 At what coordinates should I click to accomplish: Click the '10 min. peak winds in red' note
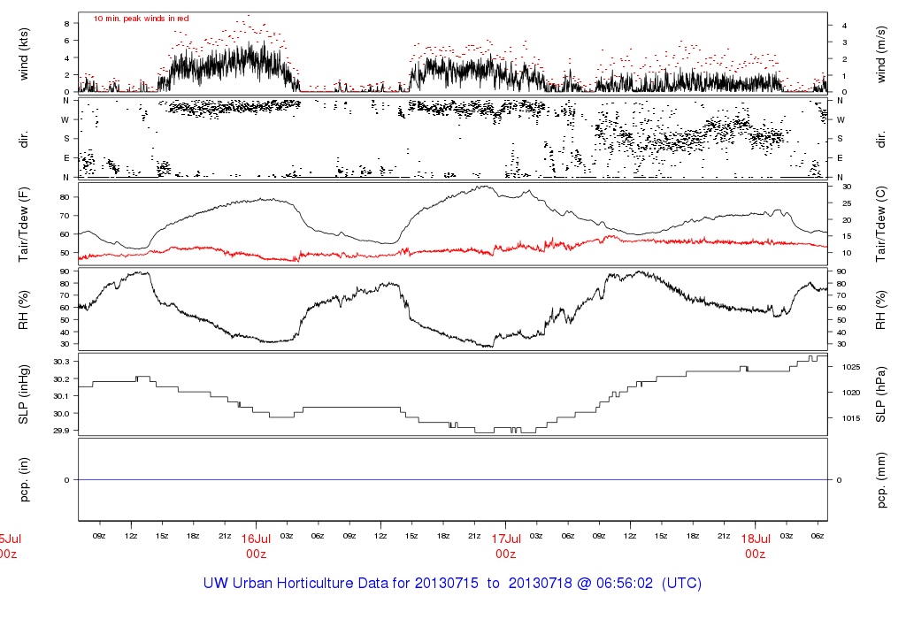coord(142,19)
